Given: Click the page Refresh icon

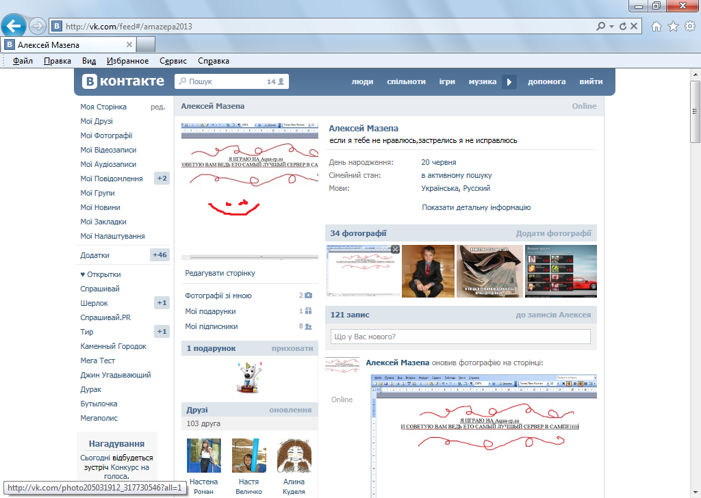Looking at the screenshot, I should click(622, 27).
